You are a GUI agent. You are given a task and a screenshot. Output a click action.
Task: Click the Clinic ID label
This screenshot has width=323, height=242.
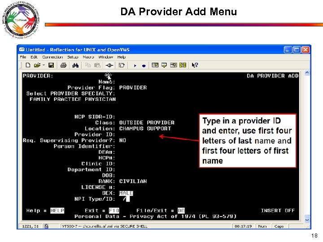point(98,164)
